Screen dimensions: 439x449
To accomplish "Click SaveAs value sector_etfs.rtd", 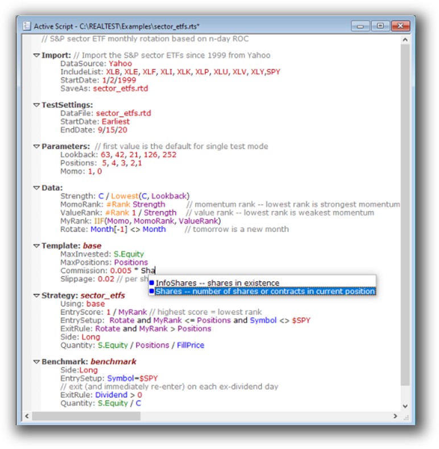I will (121, 88).
